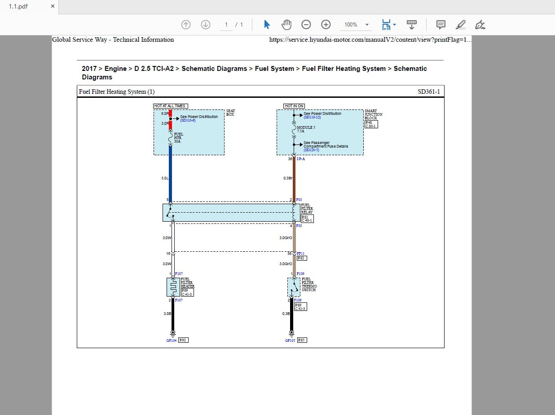The width and height of the screenshot is (555, 415).
Task: Click the previous page up arrow
Action: (186, 25)
